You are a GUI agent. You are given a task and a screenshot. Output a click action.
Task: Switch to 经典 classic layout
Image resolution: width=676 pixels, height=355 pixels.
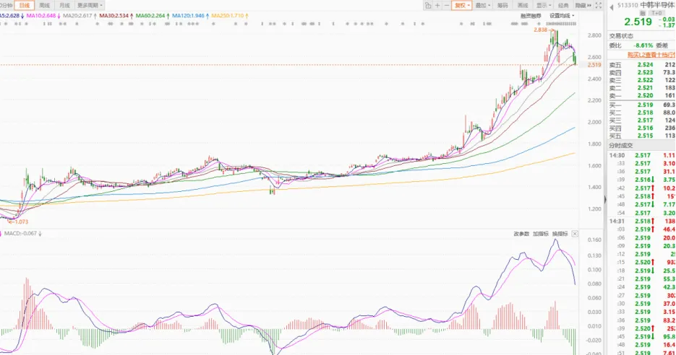point(563,5)
